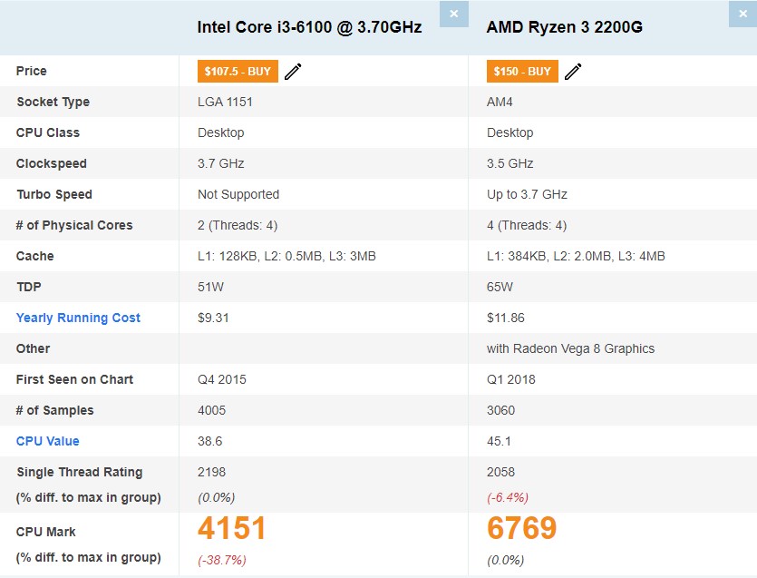Viewport: 757px width, 578px height.
Task: Click the $11.86 running cost value
Action: click(506, 318)
